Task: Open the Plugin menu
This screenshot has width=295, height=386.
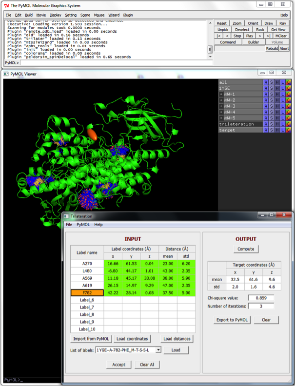Action: click(128, 15)
